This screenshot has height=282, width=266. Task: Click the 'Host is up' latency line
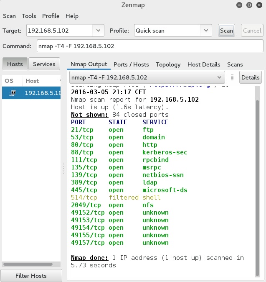pos(120,107)
